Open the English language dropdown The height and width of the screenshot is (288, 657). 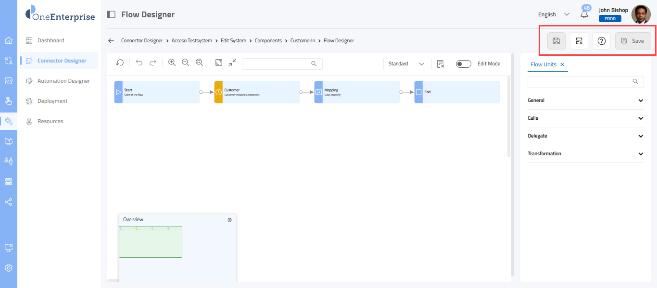(554, 14)
